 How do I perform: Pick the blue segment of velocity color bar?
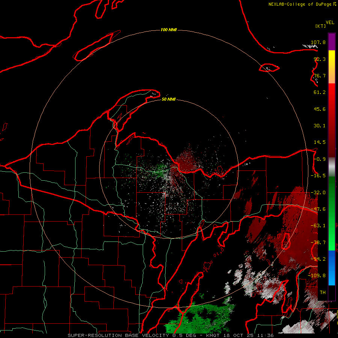tap(332, 268)
